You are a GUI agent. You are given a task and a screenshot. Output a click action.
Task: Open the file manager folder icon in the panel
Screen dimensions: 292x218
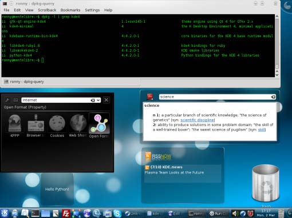click(x=46, y=213)
